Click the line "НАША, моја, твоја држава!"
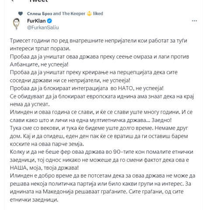The width and height of the screenshot is (210, 210). coord(44,168)
